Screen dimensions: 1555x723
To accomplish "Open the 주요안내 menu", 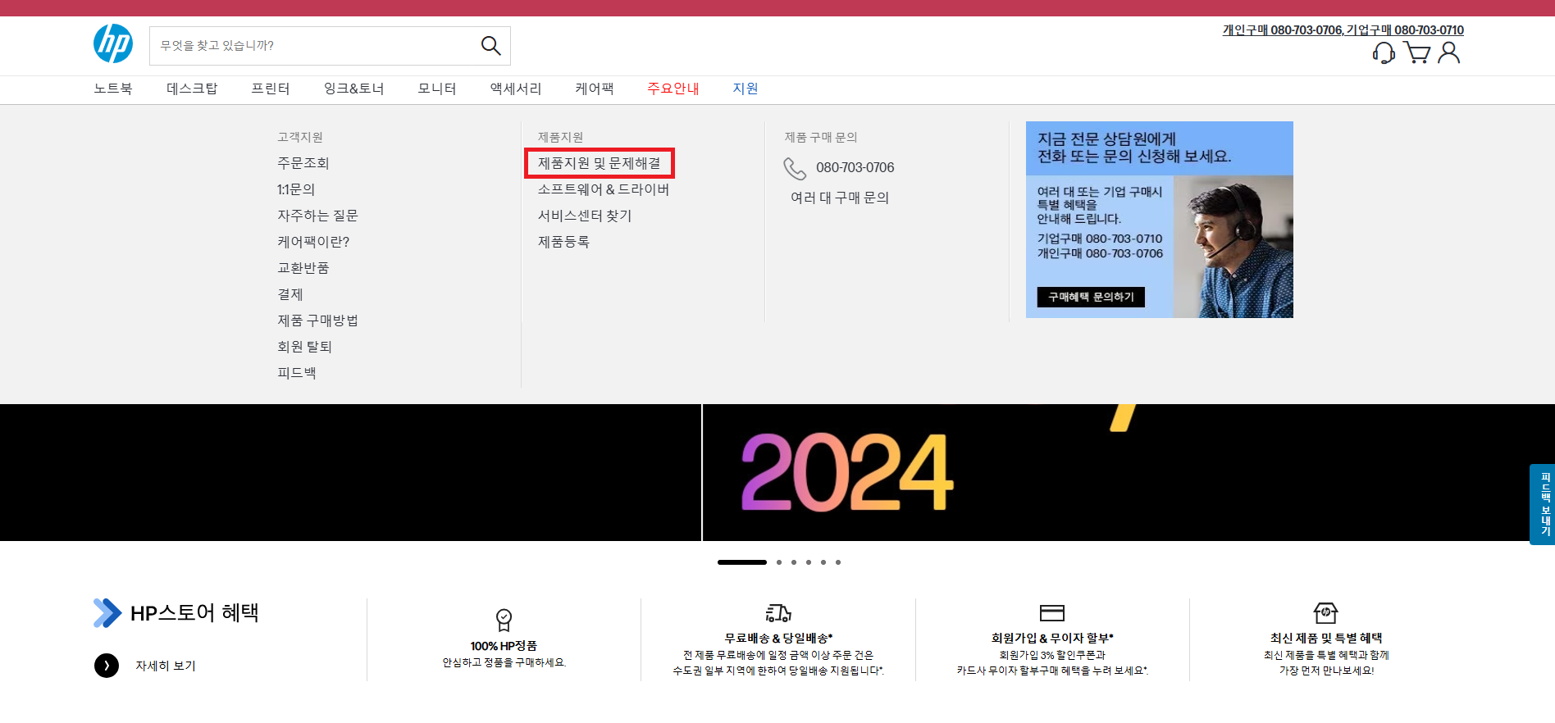I will [673, 89].
